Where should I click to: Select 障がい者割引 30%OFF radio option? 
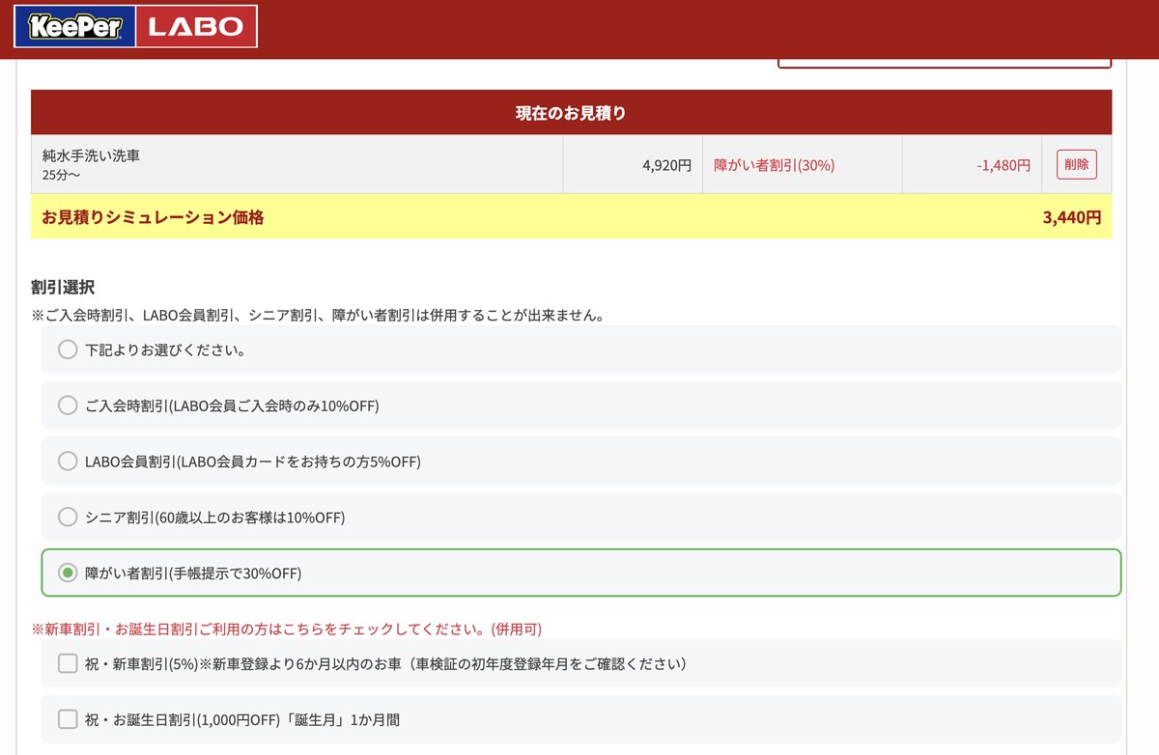tap(68, 573)
